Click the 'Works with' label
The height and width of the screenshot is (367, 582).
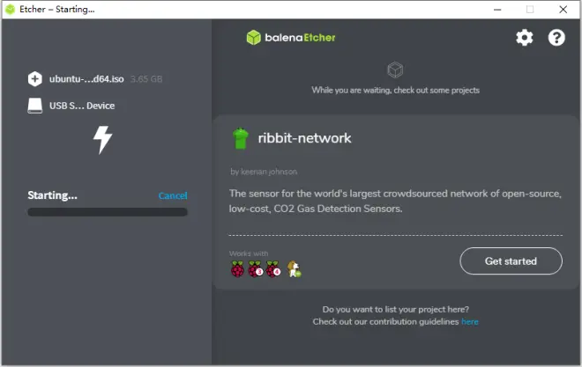[x=249, y=253]
